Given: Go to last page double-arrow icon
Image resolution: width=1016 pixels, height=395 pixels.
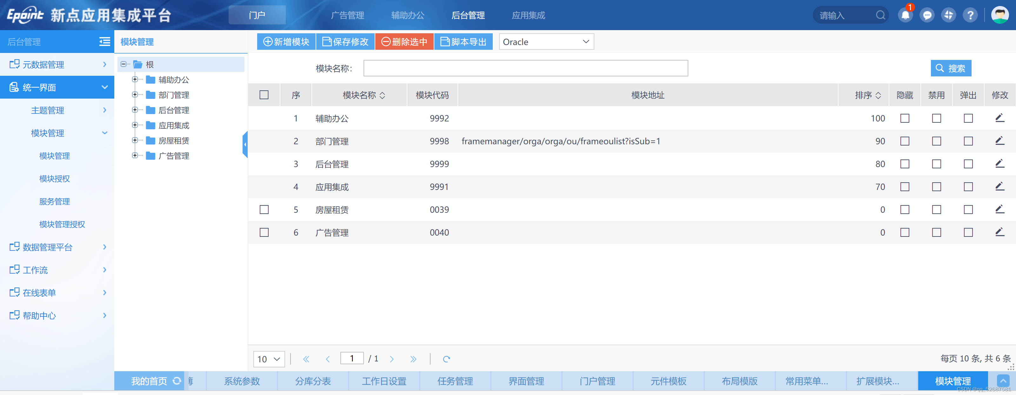Looking at the screenshot, I should [413, 359].
